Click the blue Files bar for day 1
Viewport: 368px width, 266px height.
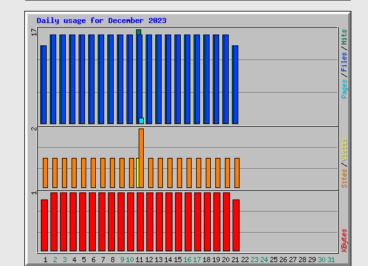click(44, 84)
